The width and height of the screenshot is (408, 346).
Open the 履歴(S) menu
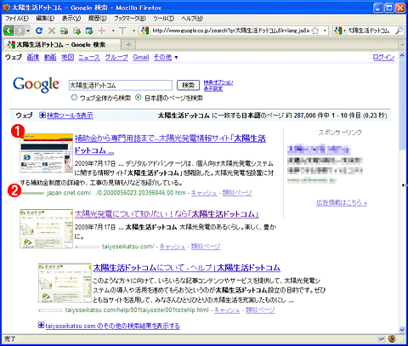(x=98, y=19)
